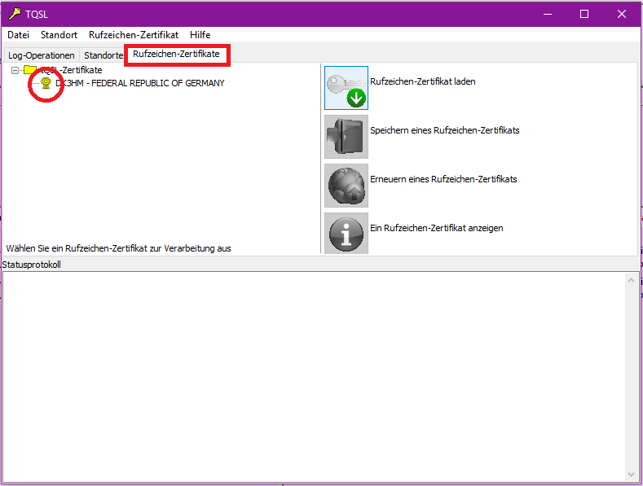
Task: Collapse the TQSL-Zertifikate tree node
Action: tap(15, 70)
